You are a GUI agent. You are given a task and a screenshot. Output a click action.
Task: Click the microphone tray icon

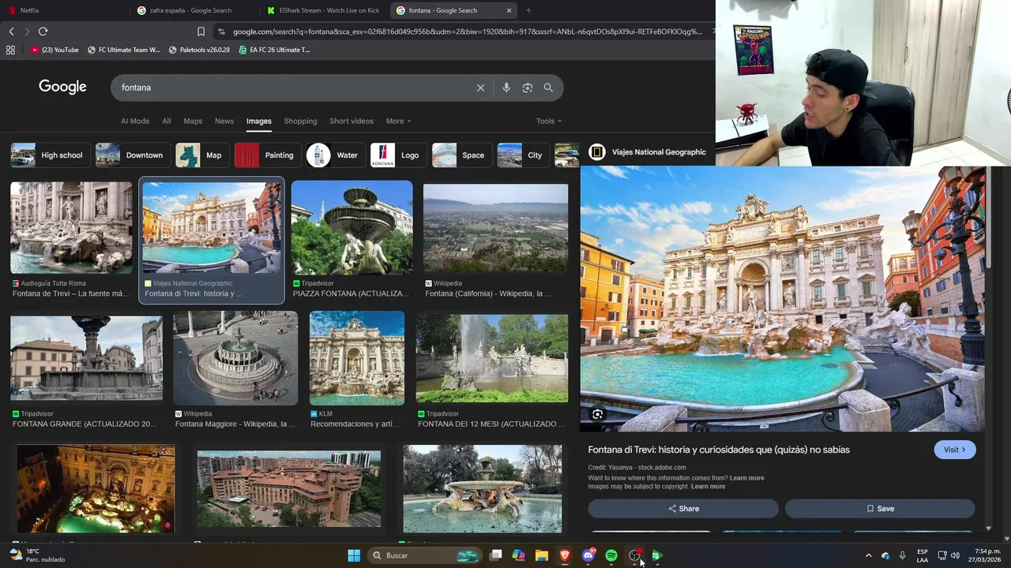(902, 555)
